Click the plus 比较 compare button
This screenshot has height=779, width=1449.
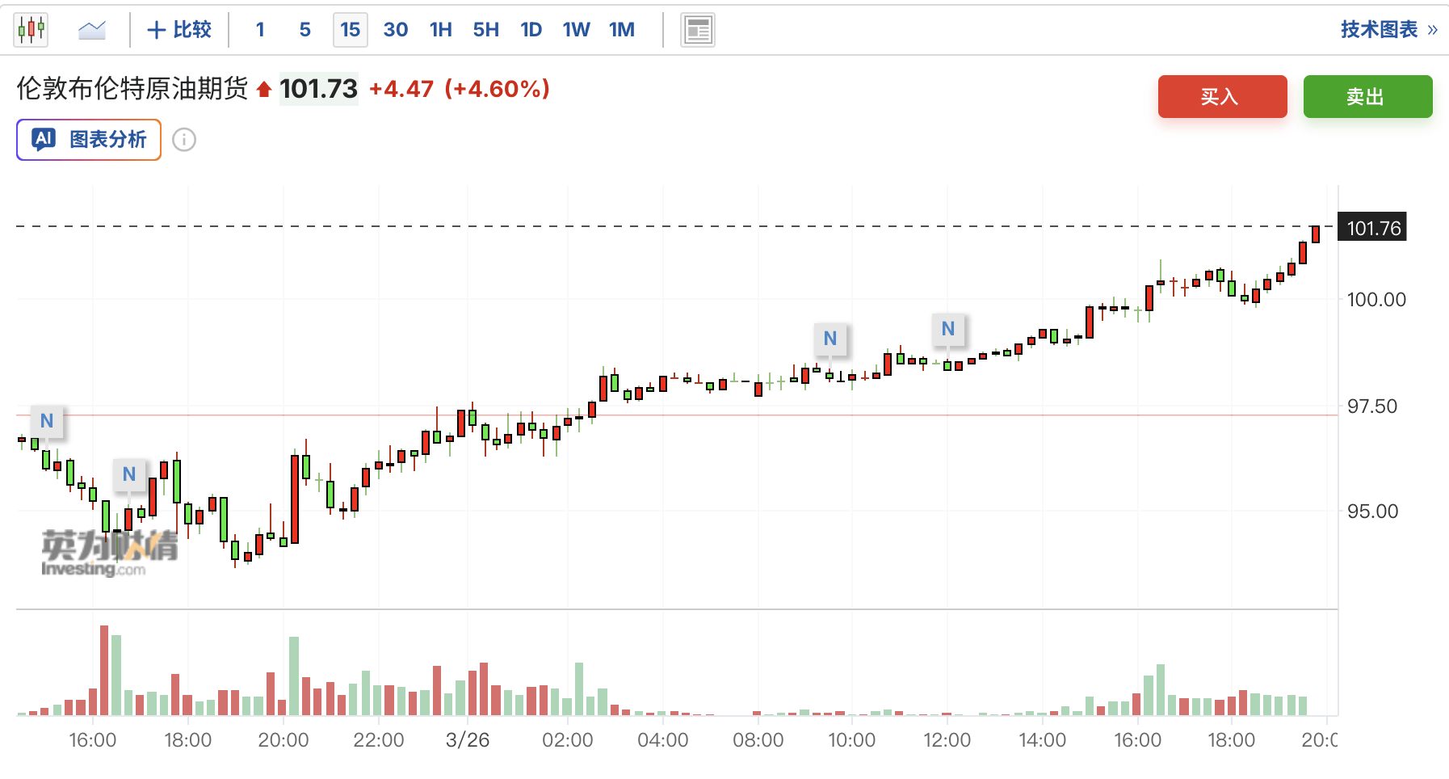179,30
